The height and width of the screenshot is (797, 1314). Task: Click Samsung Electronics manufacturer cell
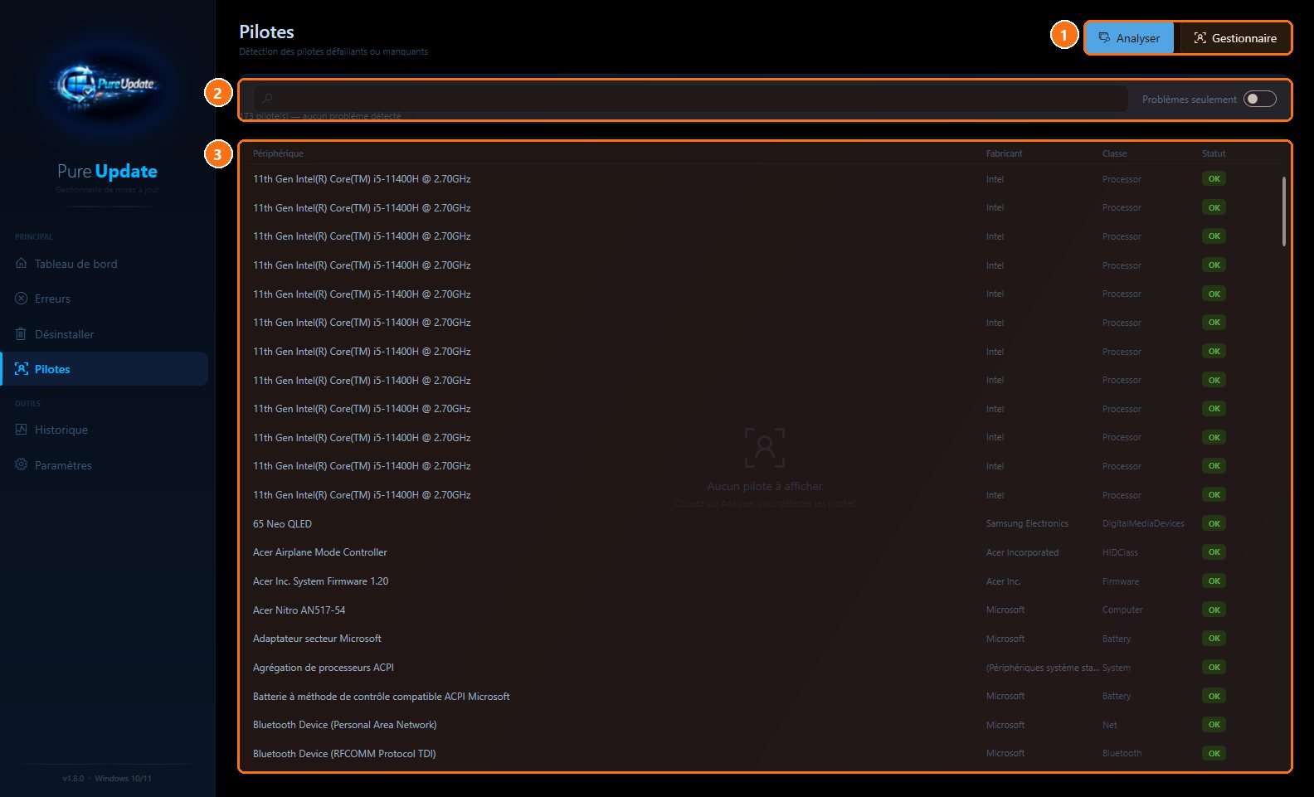click(1027, 524)
